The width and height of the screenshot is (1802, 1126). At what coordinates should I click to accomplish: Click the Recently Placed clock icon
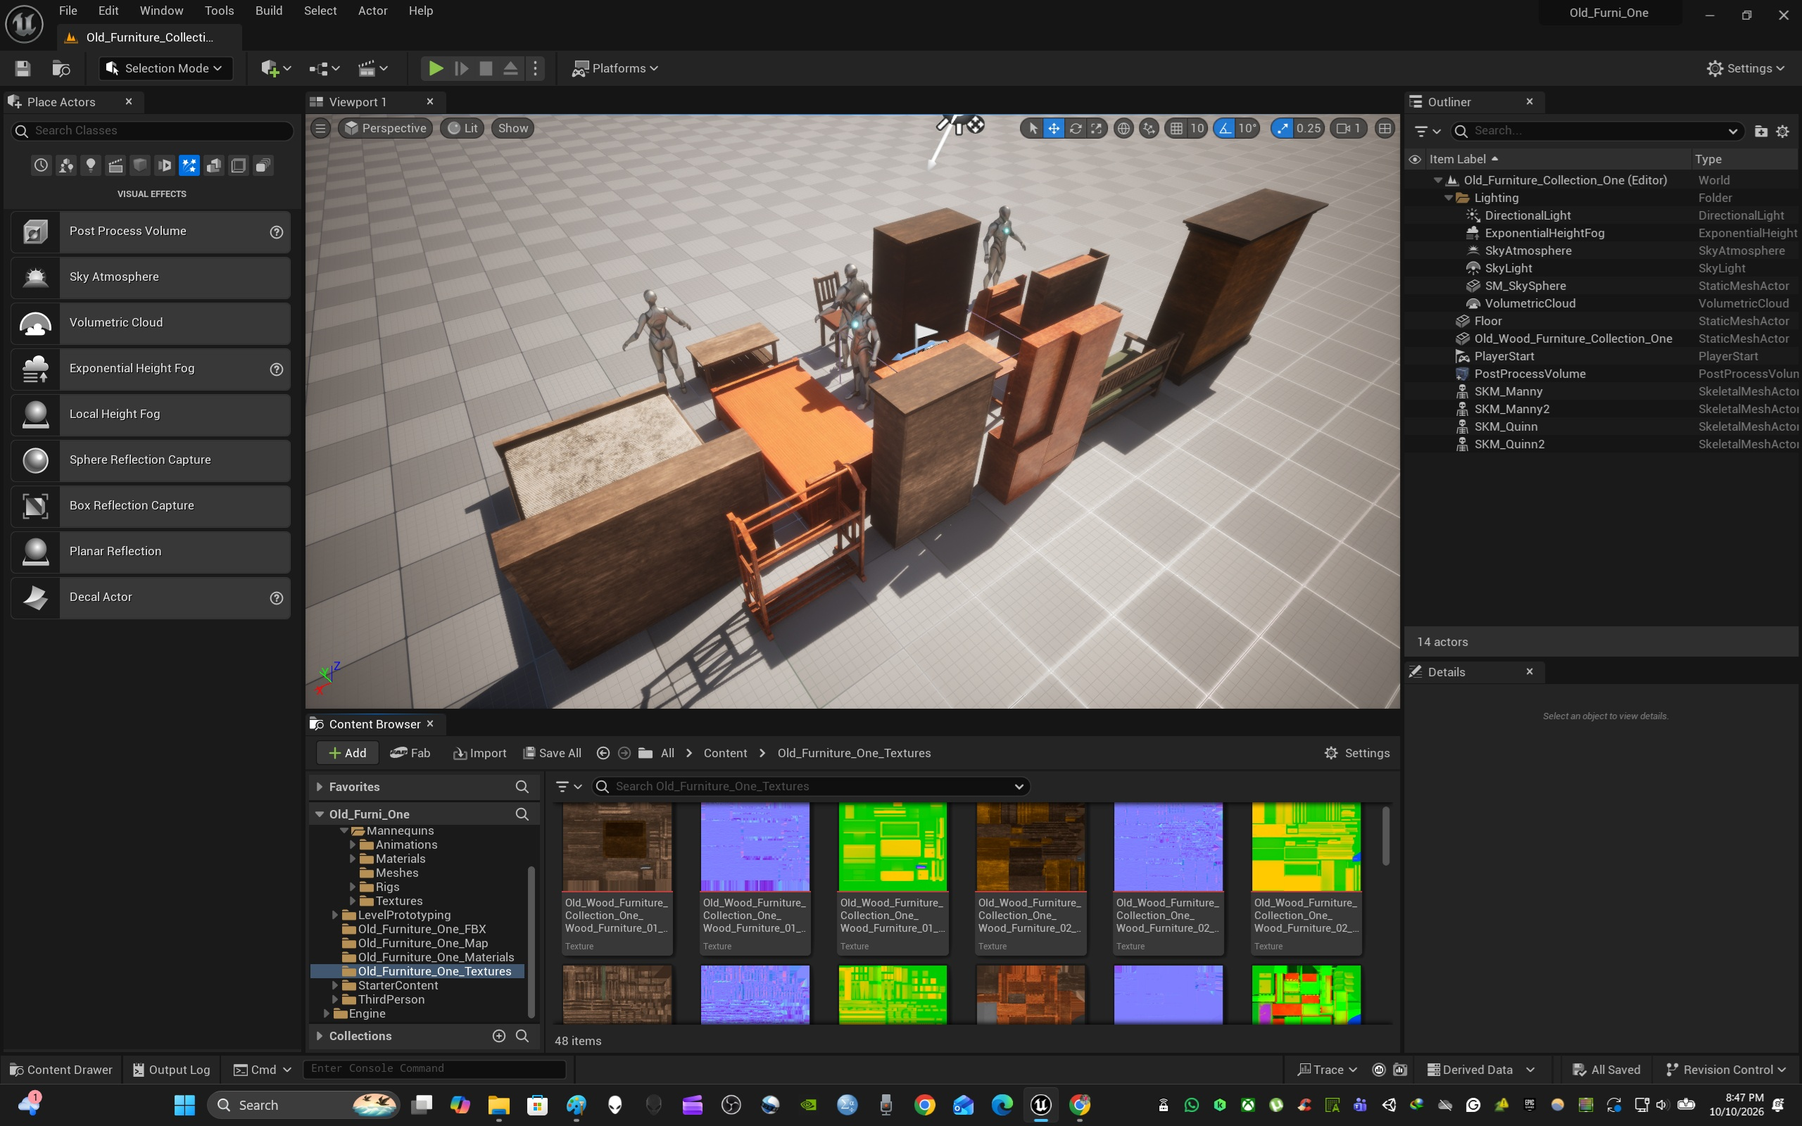pyautogui.click(x=41, y=165)
